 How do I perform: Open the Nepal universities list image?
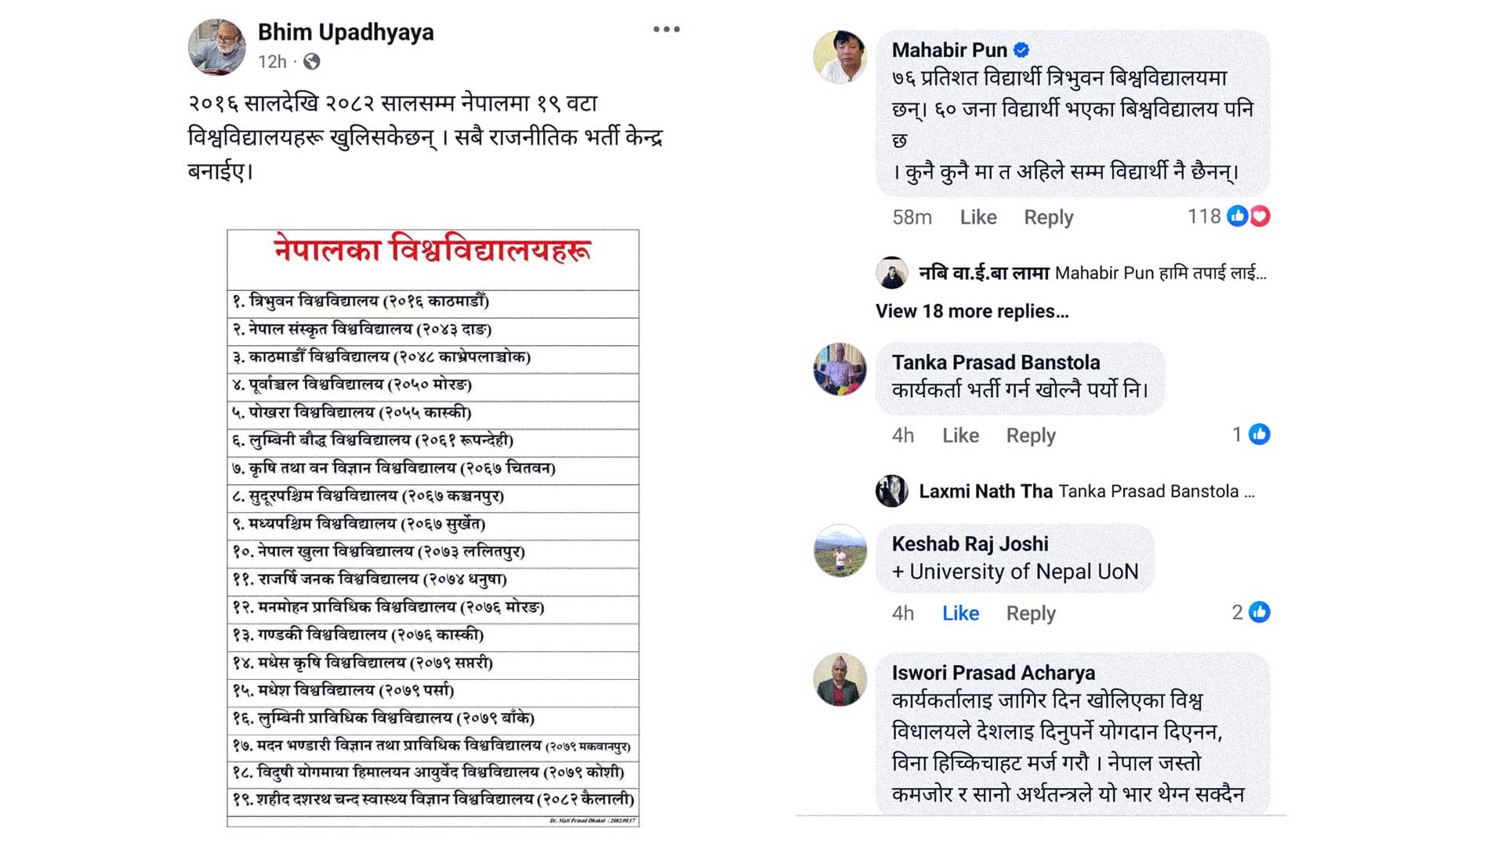[433, 527]
